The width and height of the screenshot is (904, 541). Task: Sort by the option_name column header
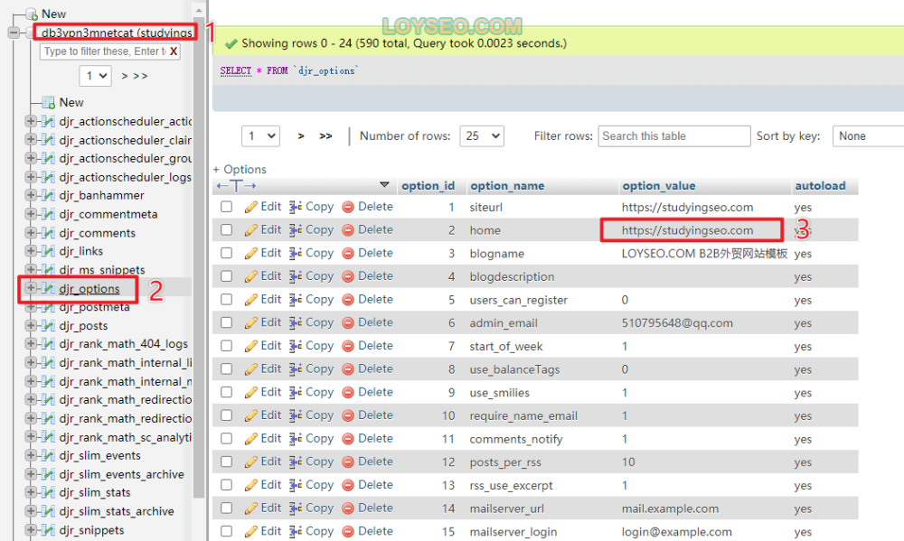[x=507, y=185]
